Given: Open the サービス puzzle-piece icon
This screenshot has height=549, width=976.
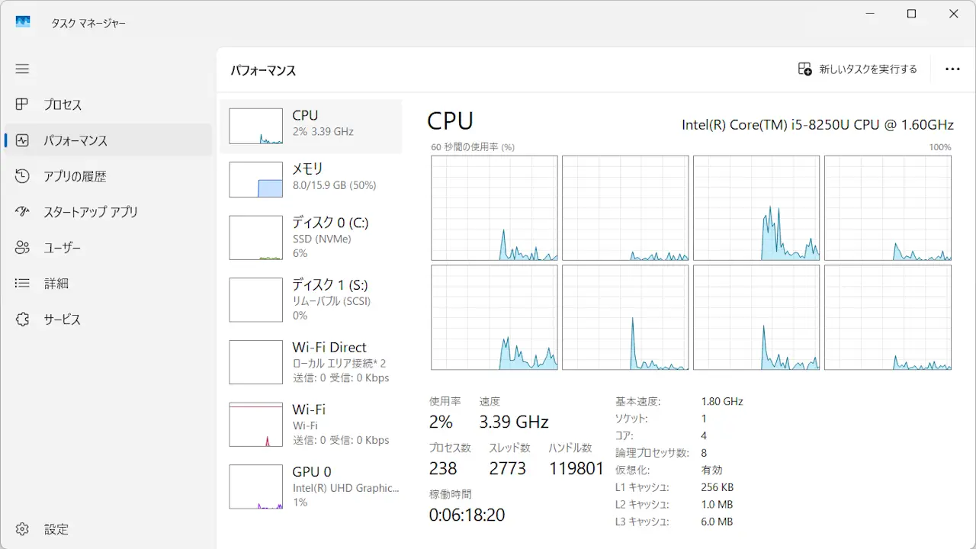Looking at the screenshot, I should pos(22,319).
